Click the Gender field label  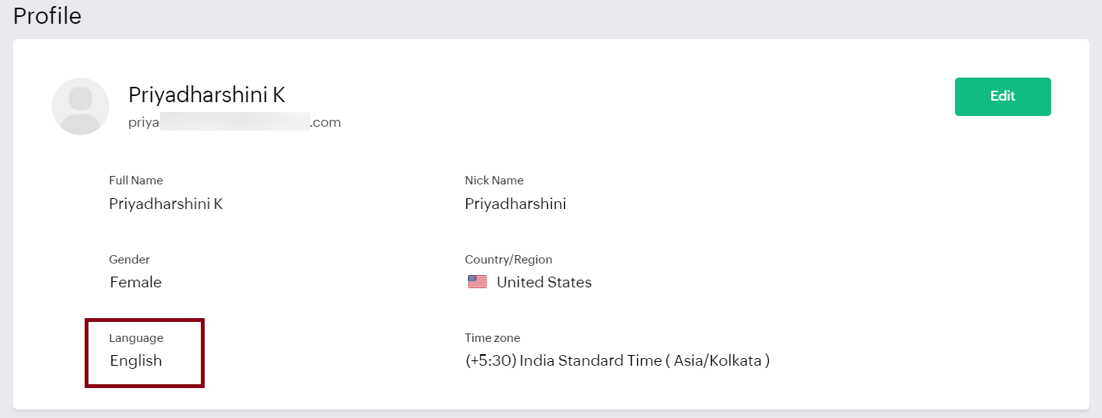(x=129, y=260)
